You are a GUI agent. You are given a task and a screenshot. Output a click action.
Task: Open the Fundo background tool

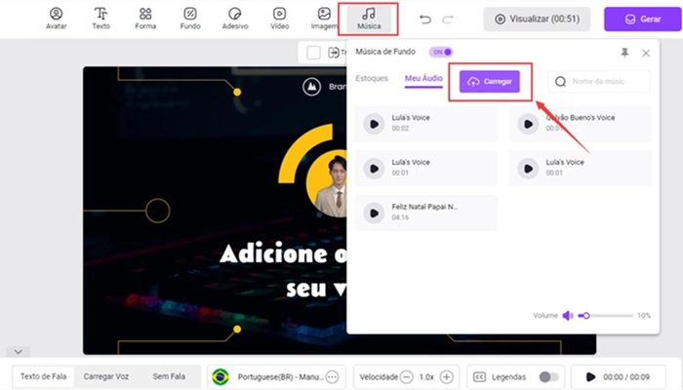coord(190,19)
